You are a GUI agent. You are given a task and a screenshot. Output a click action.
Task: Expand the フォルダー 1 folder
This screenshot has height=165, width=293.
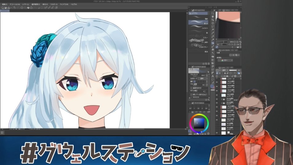coord(222,103)
